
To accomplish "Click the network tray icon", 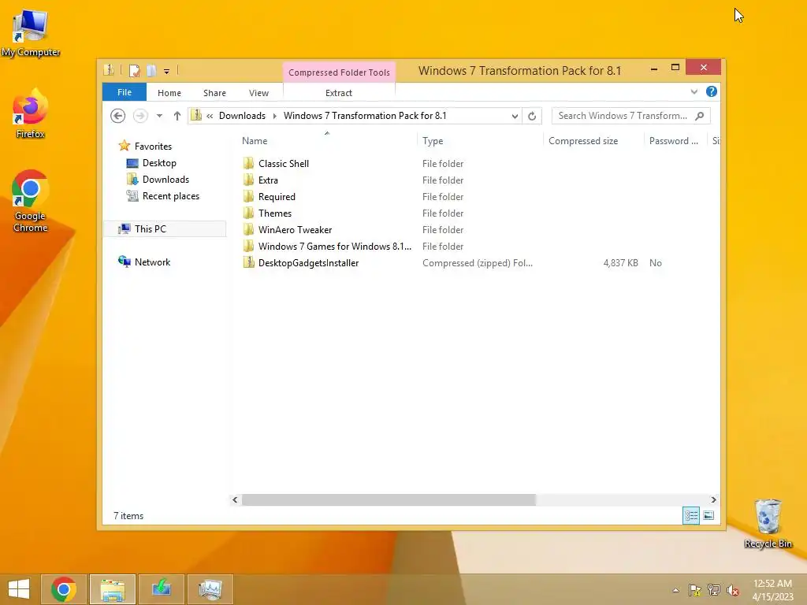I will [714, 590].
